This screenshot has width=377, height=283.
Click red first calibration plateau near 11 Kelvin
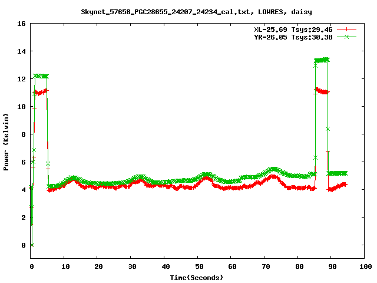point(41,92)
